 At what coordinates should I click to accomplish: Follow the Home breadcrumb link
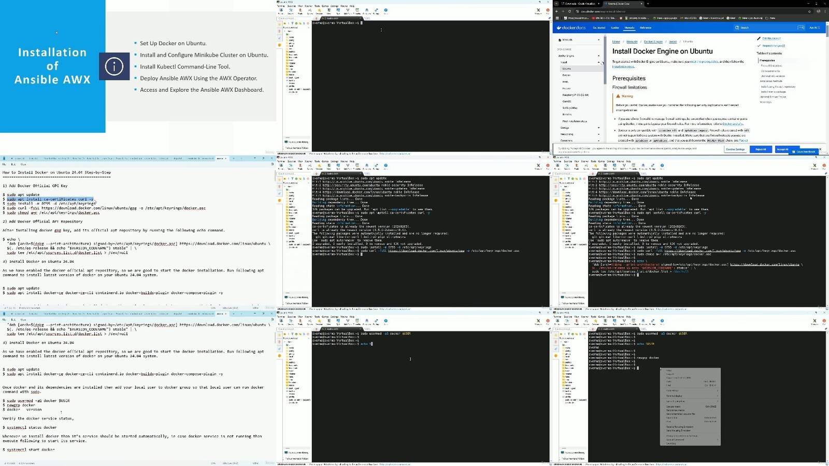click(616, 41)
